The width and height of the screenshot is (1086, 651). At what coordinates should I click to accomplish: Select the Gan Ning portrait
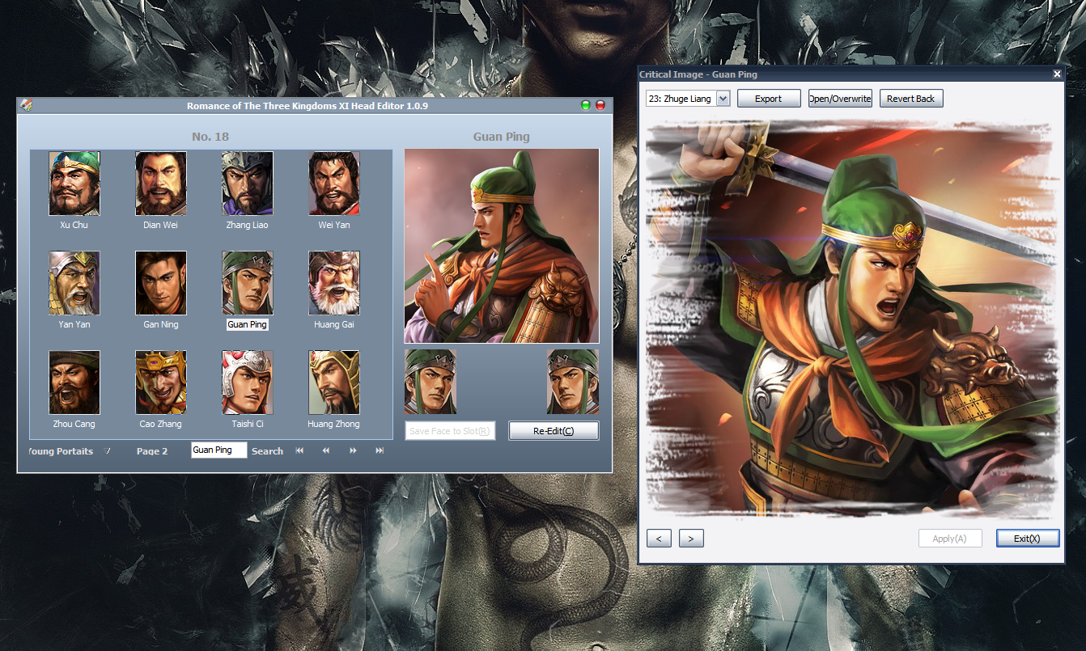161,283
